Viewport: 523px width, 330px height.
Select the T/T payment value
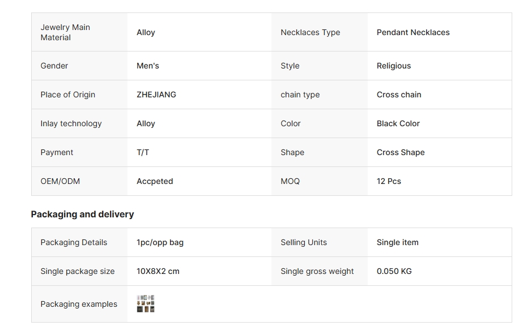143,152
